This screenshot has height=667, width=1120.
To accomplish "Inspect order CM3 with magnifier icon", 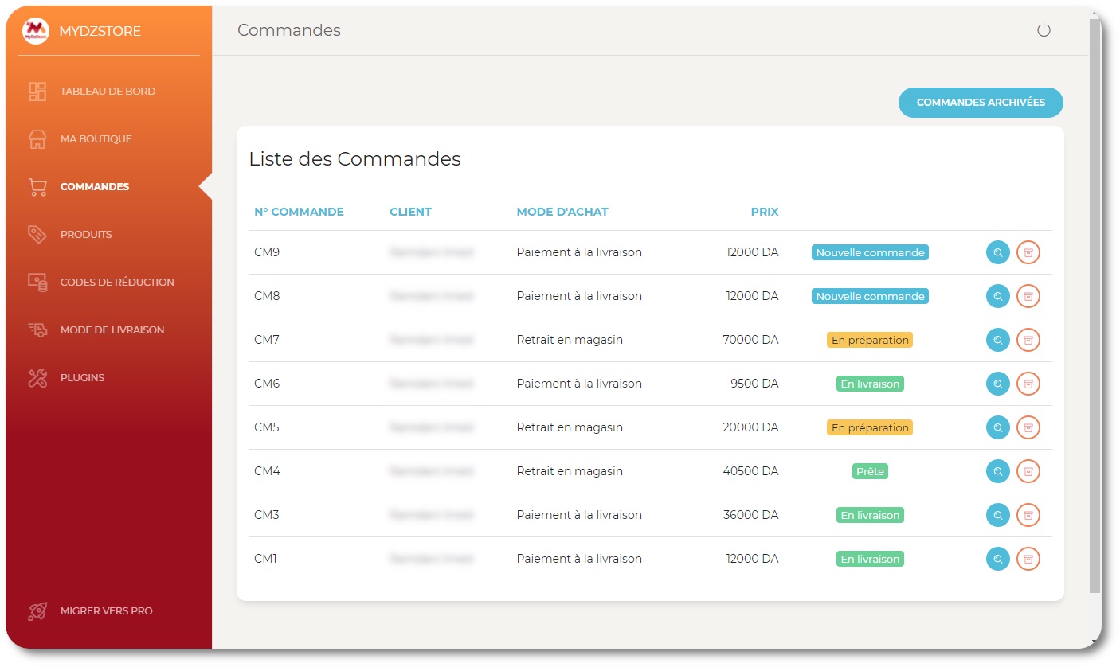I will pos(997,515).
